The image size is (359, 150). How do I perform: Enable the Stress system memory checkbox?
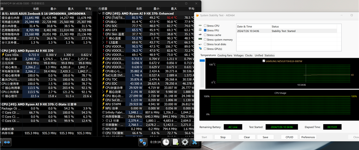pyautogui.click(x=205, y=40)
